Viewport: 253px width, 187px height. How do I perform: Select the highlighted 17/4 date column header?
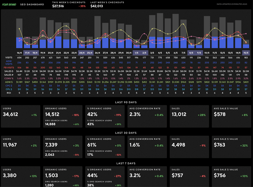pos(27,53)
